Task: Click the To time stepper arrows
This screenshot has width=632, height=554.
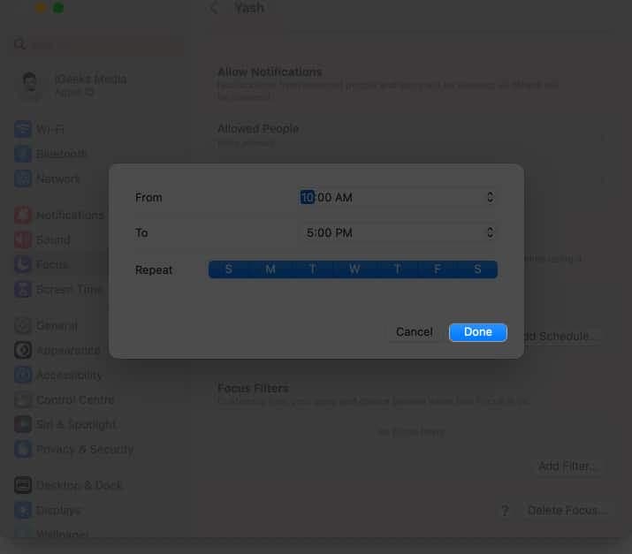Action: [x=490, y=232]
